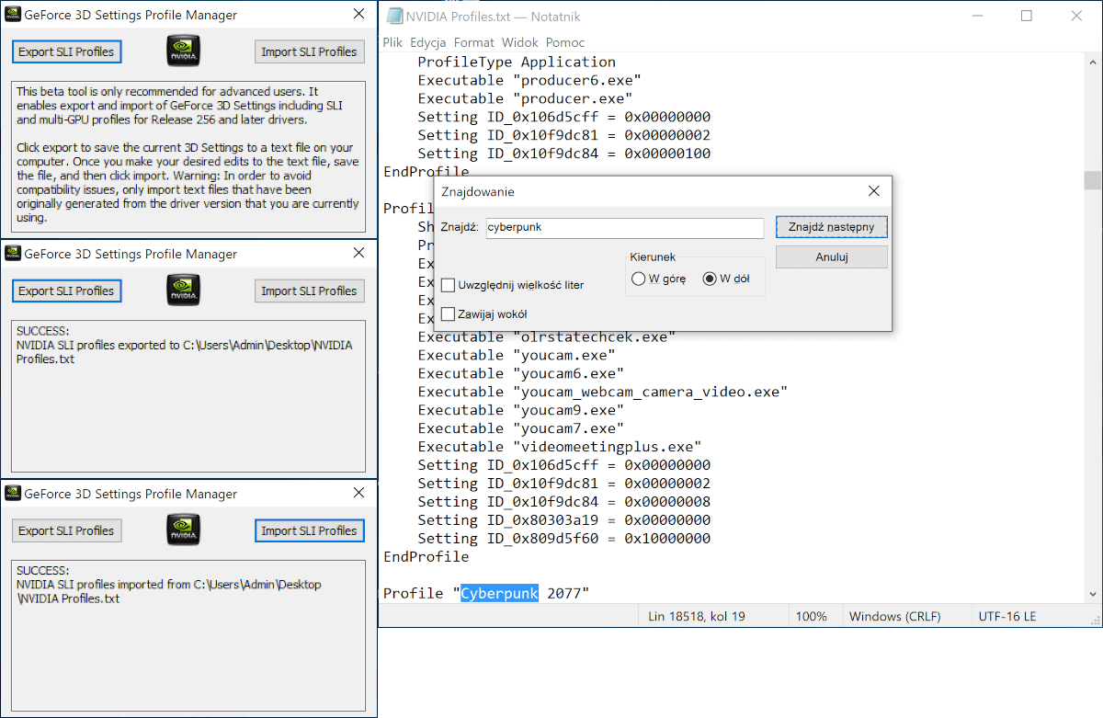Click the title bar icon of the top GeForce window

(x=13, y=15)
